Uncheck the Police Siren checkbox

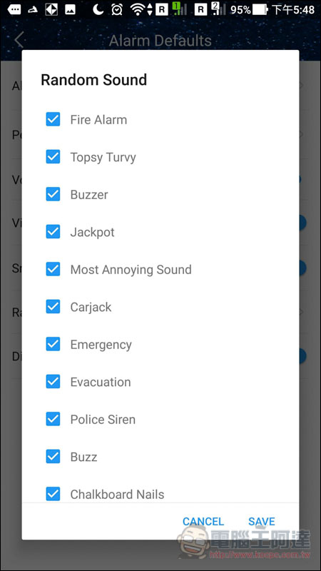(53, 419)
